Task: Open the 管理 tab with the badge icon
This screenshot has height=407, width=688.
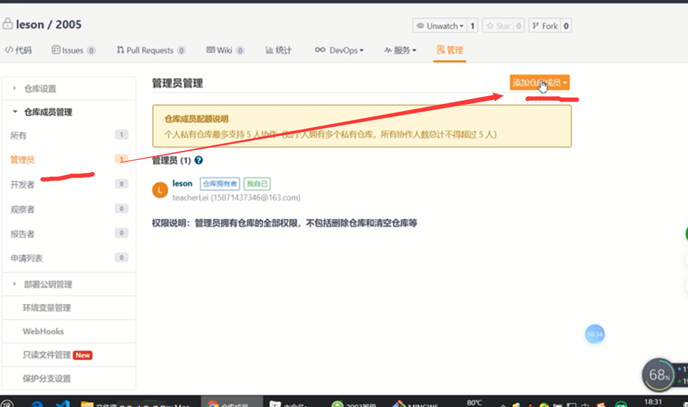Action: pos(441,51)
